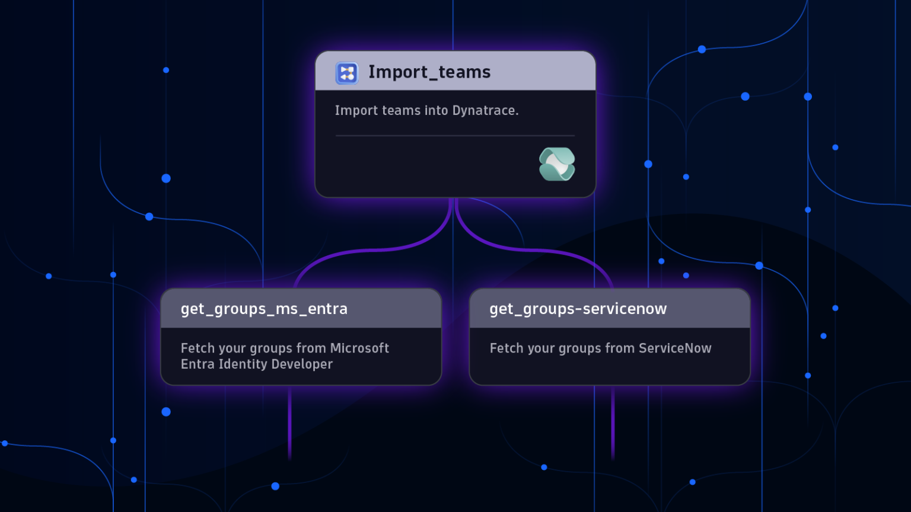Select the get_groups_ms_entra title bar
This screenshot has height=512, width=911.
point(301,308)
